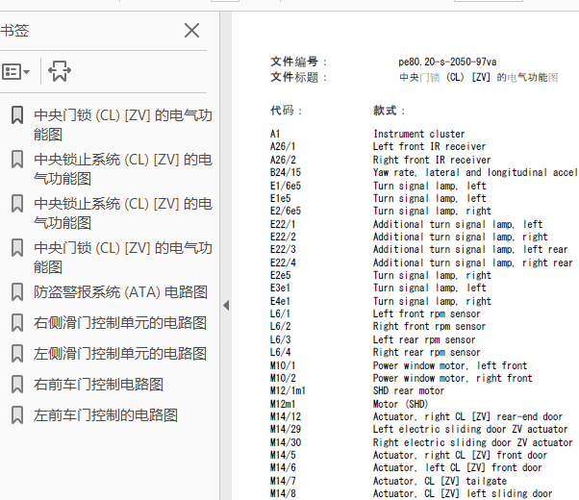Open the 防盗警报系统 (ATA) 电路图 bookmark
The height and width of the screenshot is (500, 579).
(121, 292)
